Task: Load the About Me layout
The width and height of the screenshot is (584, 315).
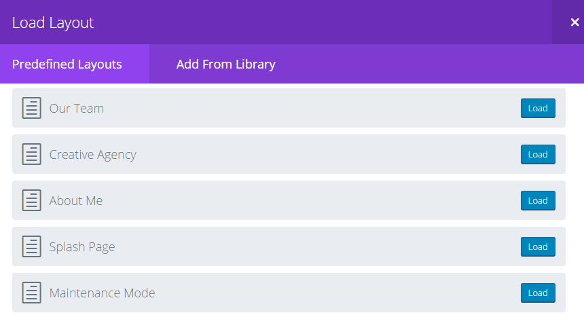Action: [x=538, y=201]
